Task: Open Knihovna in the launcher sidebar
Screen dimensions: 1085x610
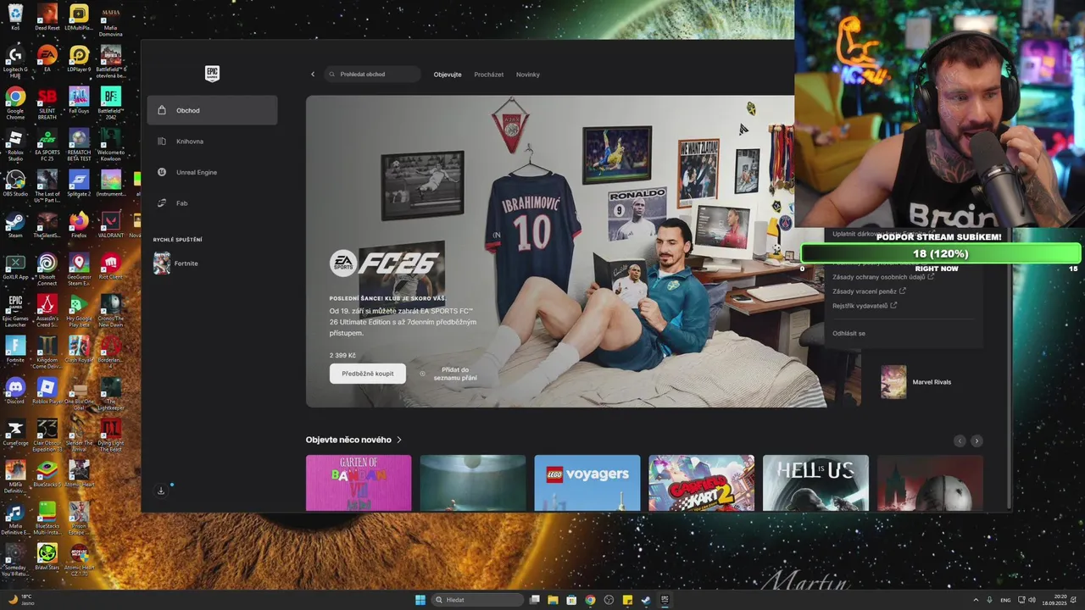Action: (x=212, y=141)
